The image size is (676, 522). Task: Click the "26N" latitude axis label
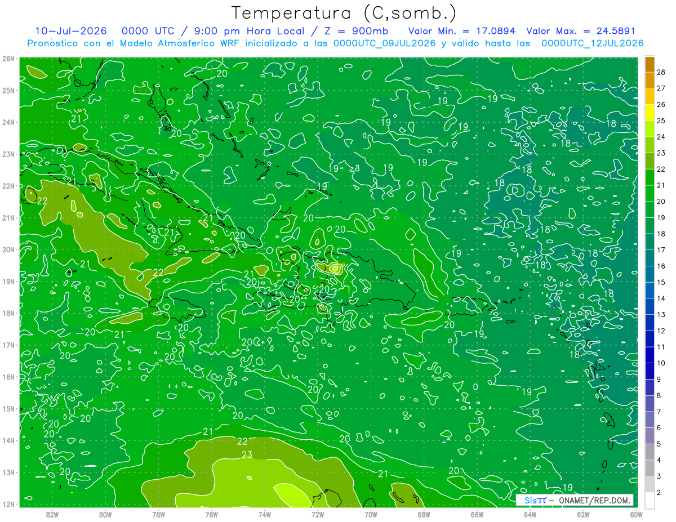(8, 59)
